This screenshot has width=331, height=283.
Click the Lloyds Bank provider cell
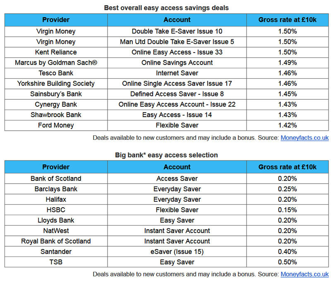[56, 220]
